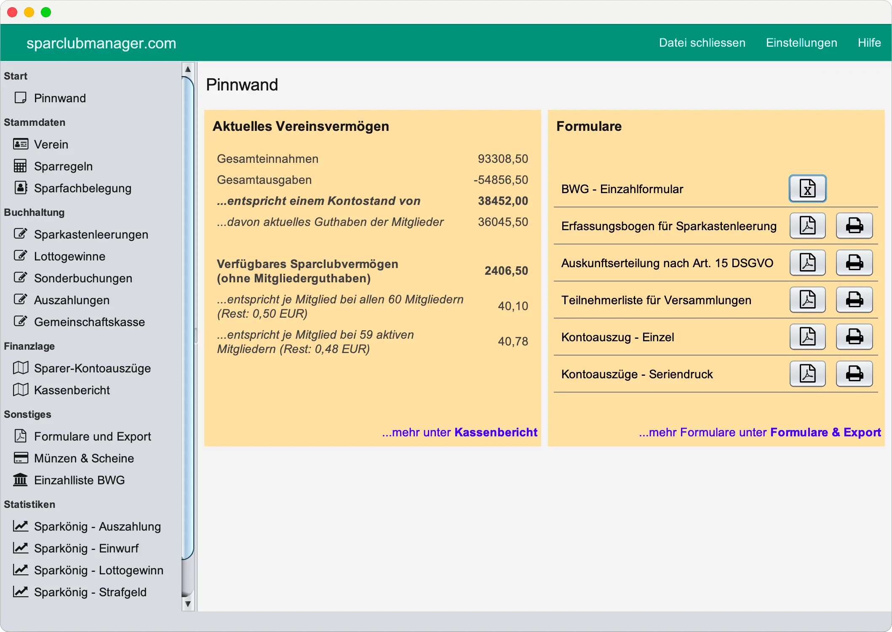Viewport: 892px width, 632px height.
Task: Click the Verein contact card icon
Action: pos(20,144)
